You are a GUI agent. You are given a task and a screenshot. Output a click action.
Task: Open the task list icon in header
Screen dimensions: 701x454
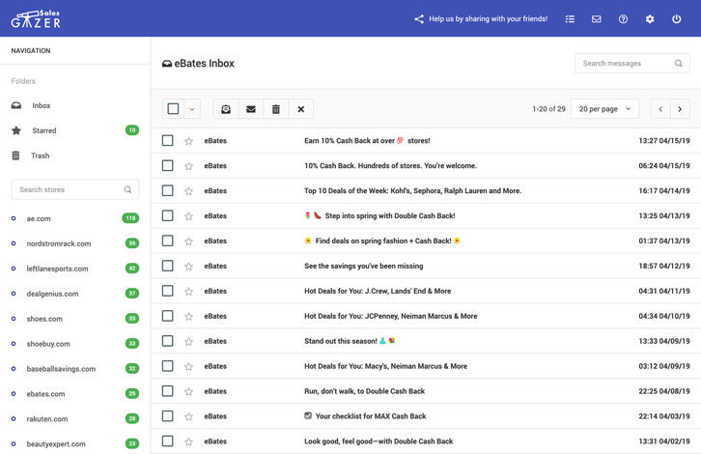click(570, 18)
